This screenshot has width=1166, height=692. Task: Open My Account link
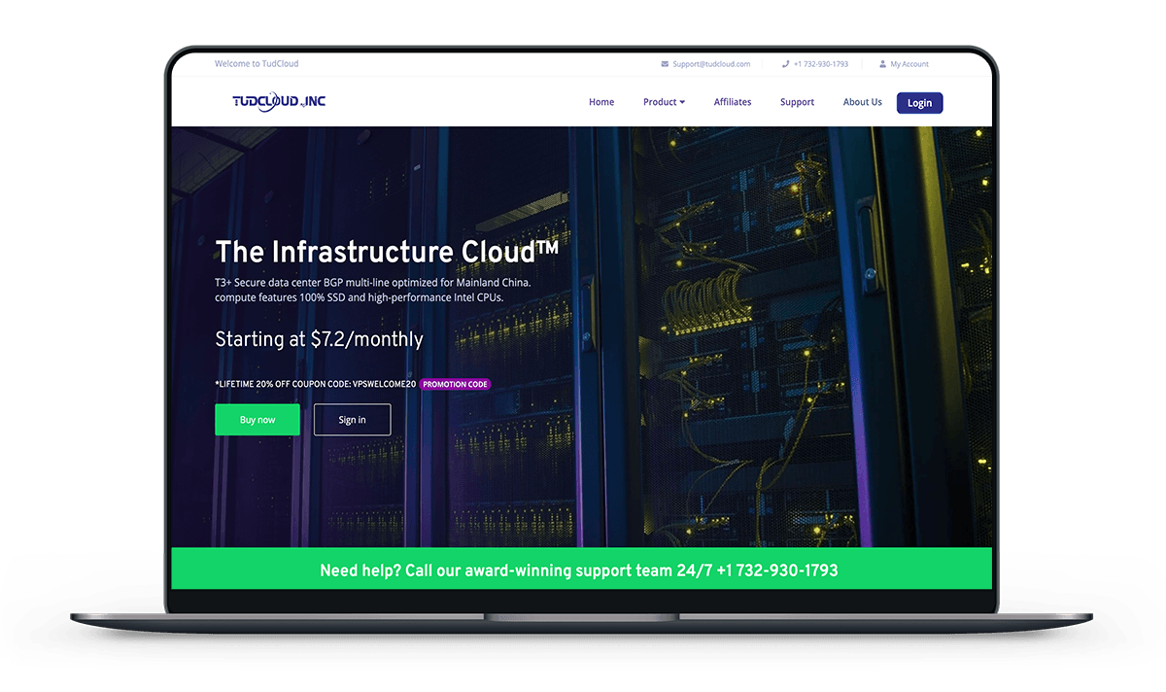pyautogui.click(x=909, y=64)
